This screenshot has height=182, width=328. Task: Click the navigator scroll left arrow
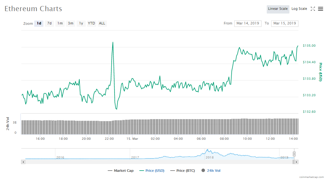coord(23,162)
